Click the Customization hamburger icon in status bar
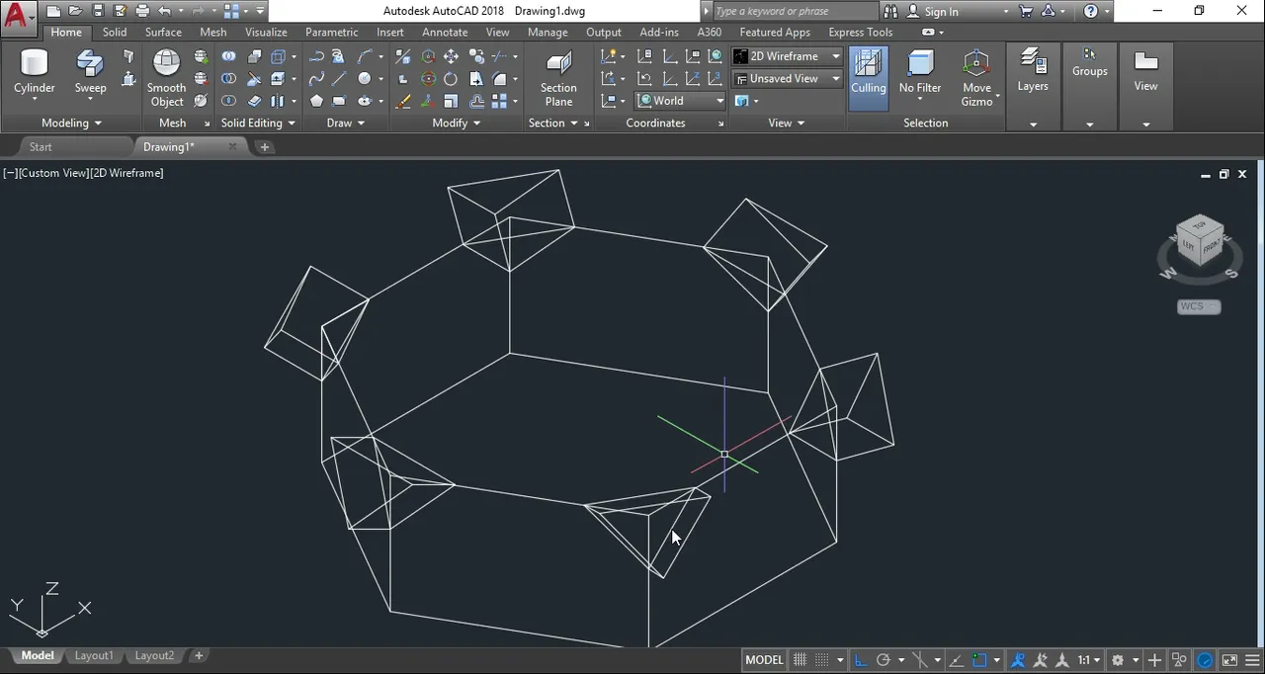Image resolution: width=1265 pixels, height=674 pixels. pos(1252,660)
